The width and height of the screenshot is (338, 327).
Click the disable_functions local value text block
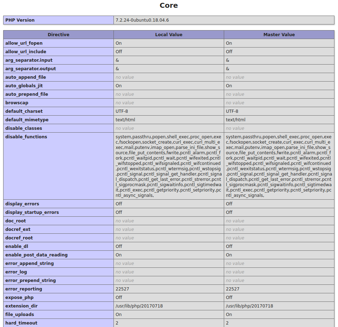tap(168, 166)
